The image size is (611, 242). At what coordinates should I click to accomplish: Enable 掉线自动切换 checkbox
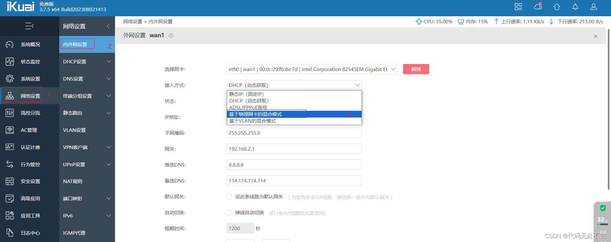tap(229, 213)
